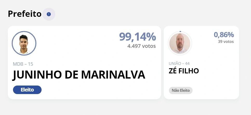Screen dimensions: 251x115
Task: Click the info icon beside Prefeito
Action: pos(49,14)
